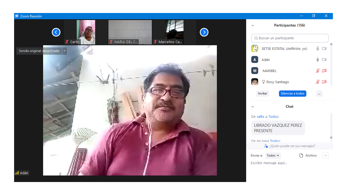Screen dimensions: 347x195
Task: Toggle original sound 'Sonido original: desactivado'
Action: click(39, 51)
